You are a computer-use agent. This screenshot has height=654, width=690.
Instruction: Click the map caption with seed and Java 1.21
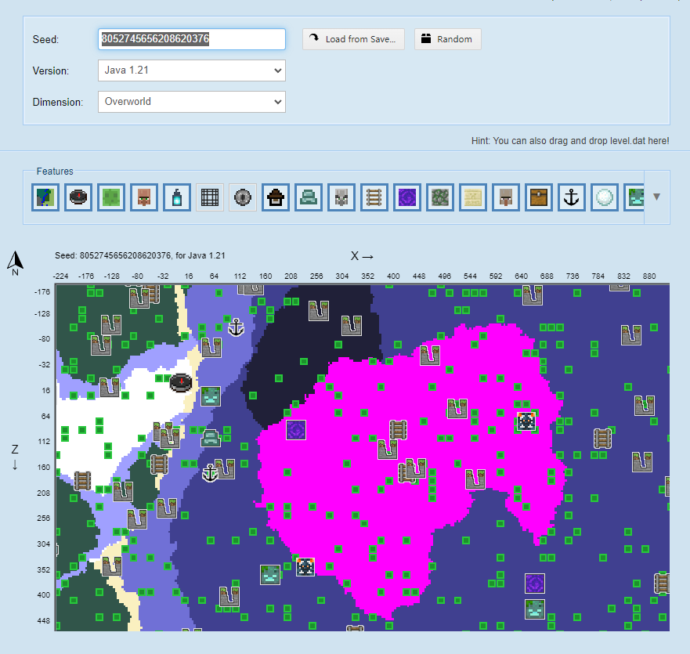(140, 255)
